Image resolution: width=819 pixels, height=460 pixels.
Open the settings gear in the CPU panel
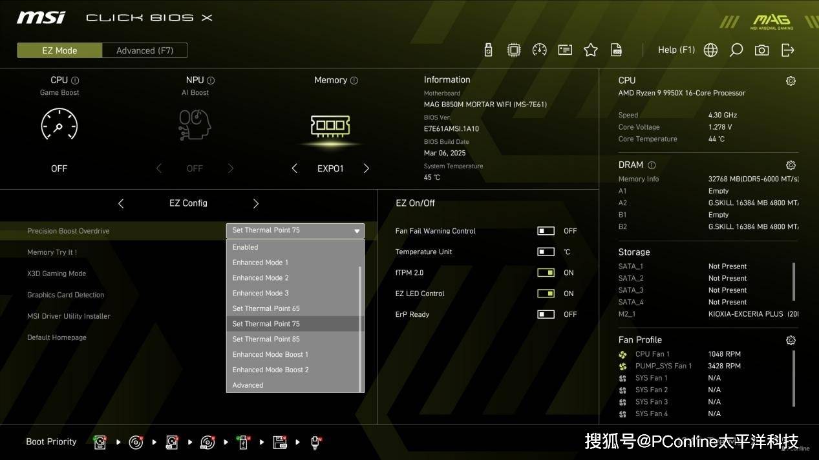click(x=791, y=81)
